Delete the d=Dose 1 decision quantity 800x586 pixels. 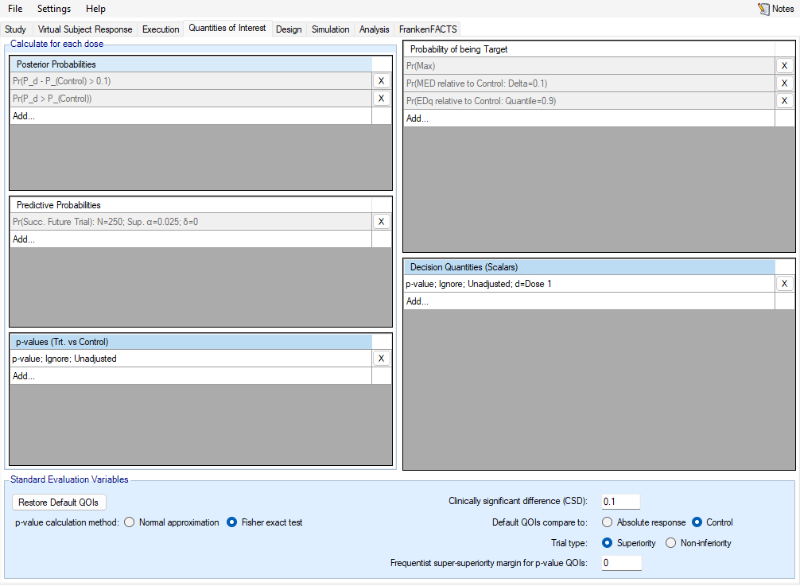click(x=784, y=284)
